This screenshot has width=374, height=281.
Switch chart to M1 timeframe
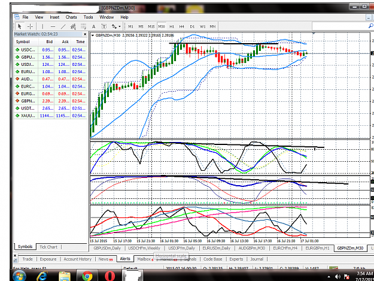(130, 26)
